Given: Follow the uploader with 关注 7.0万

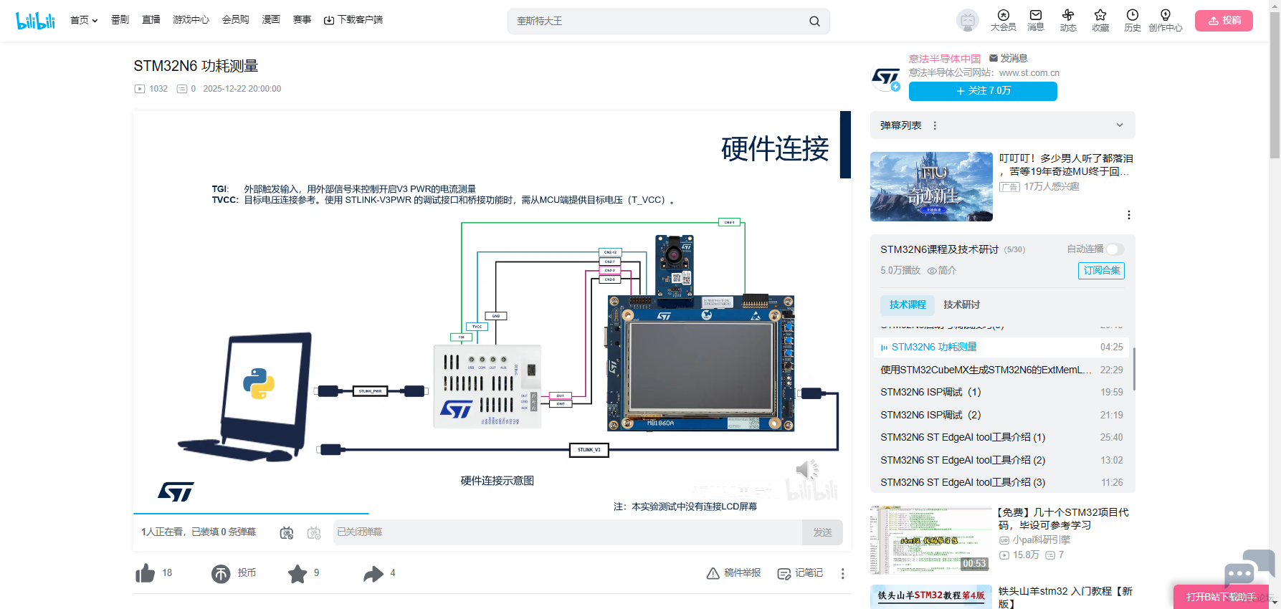Looking at the screenshot, I should 983,91.
